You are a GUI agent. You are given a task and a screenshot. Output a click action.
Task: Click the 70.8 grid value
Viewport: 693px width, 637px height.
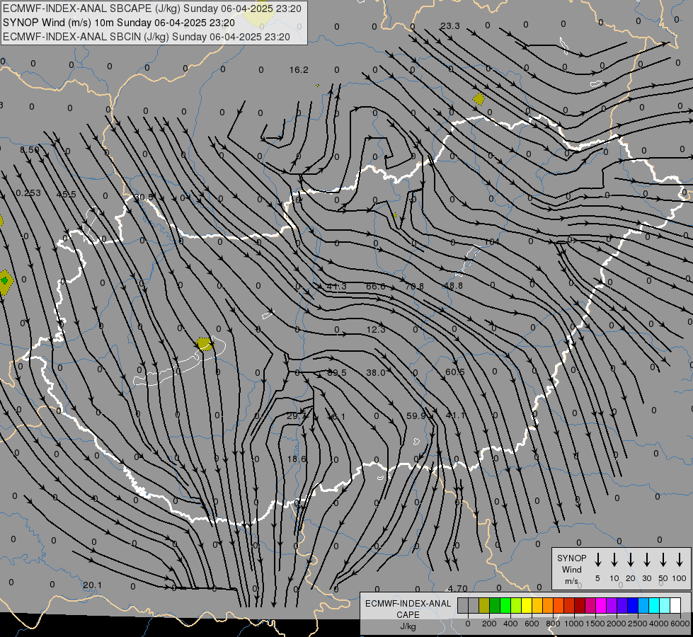(415, 287)
